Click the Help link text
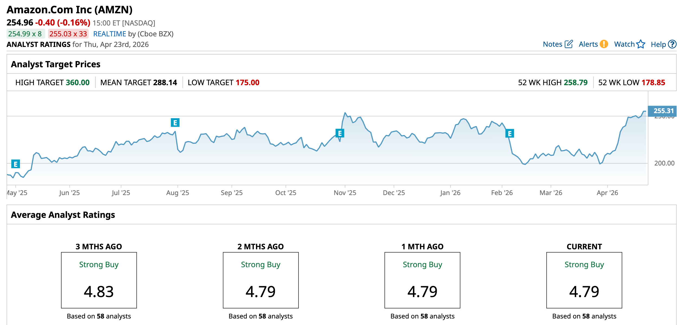 point(658,44)
